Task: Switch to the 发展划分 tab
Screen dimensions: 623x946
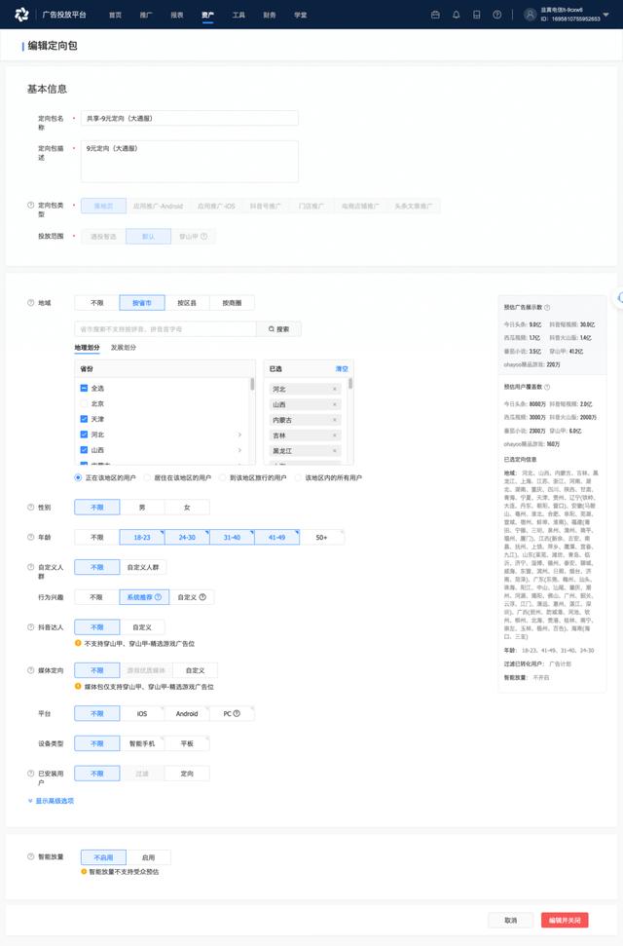Action: pos(123,348)
